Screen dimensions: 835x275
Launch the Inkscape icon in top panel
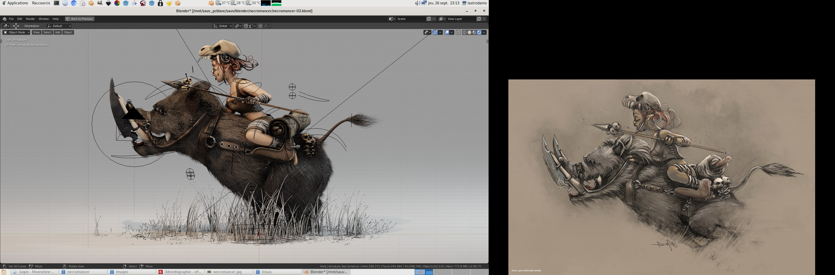[109, 3]
